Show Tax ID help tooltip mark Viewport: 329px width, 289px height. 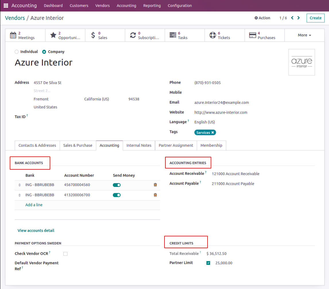tap(27, 115)
